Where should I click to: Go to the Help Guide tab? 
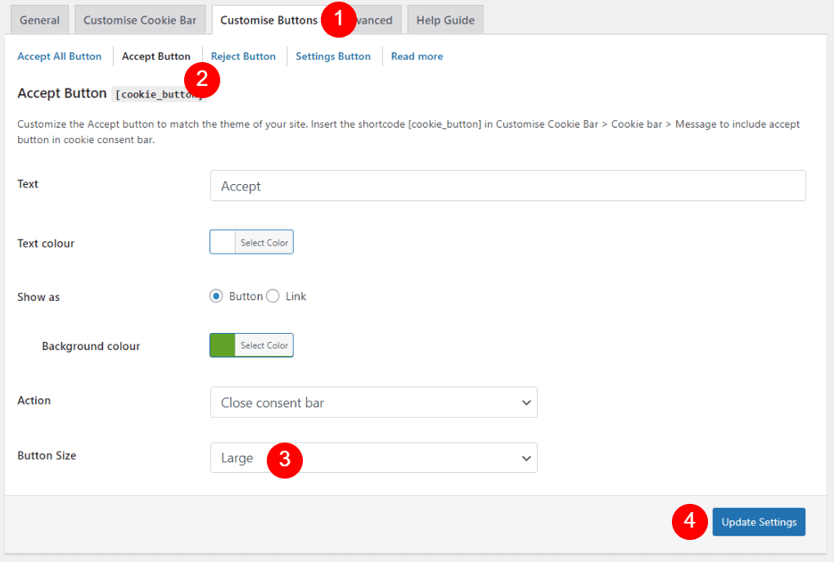click(445, 20)
